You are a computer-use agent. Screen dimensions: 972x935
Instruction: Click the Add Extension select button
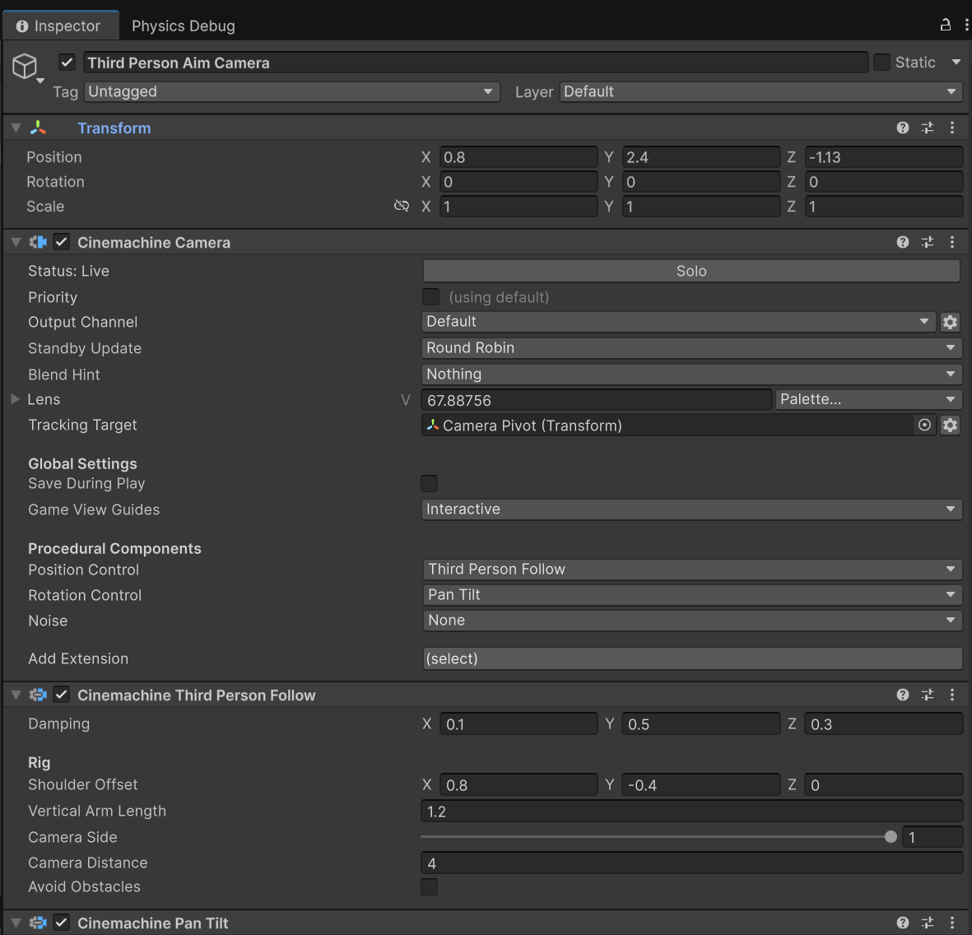[x=691, y=658]
